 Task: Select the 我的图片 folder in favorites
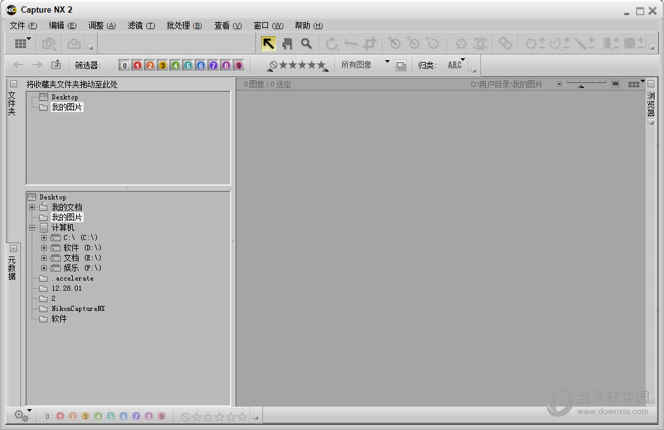click(x=66, y=107)
